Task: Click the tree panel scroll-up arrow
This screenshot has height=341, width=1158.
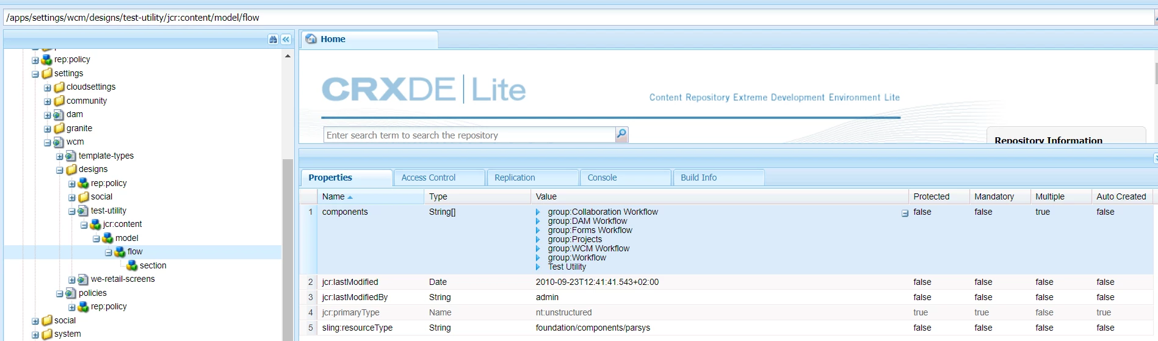Action: pyautogui.click(x=288, y=56)
